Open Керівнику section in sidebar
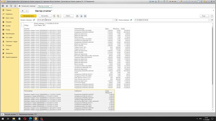The width and height of the screenshot is (216, 121). [9, 14]
